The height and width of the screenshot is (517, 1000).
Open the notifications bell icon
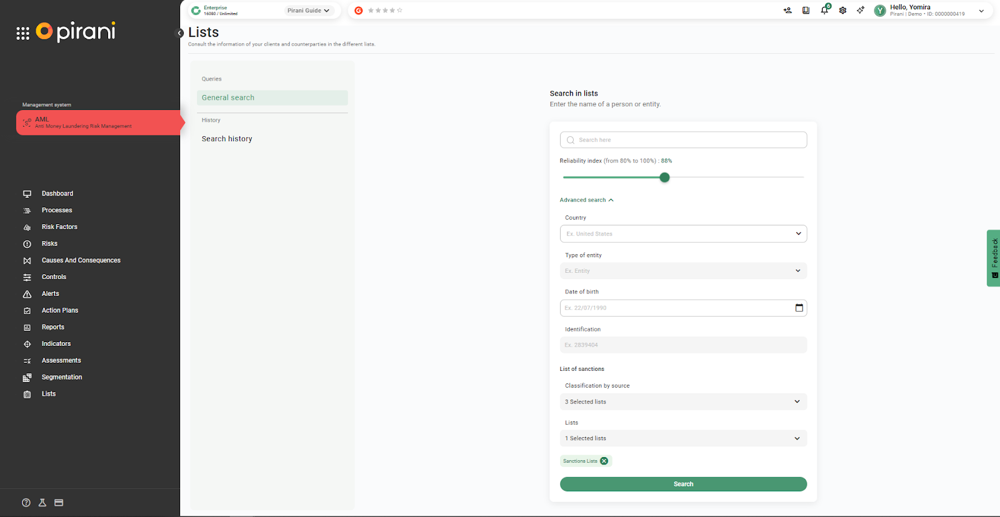click(x=824, y=10)
